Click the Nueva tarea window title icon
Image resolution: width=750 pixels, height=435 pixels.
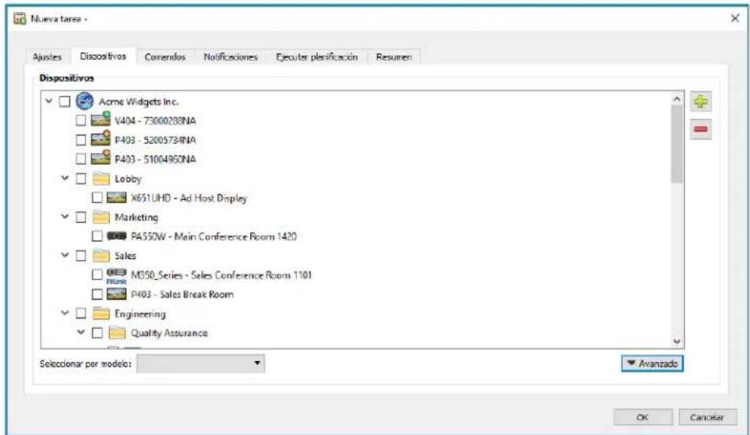20,19
